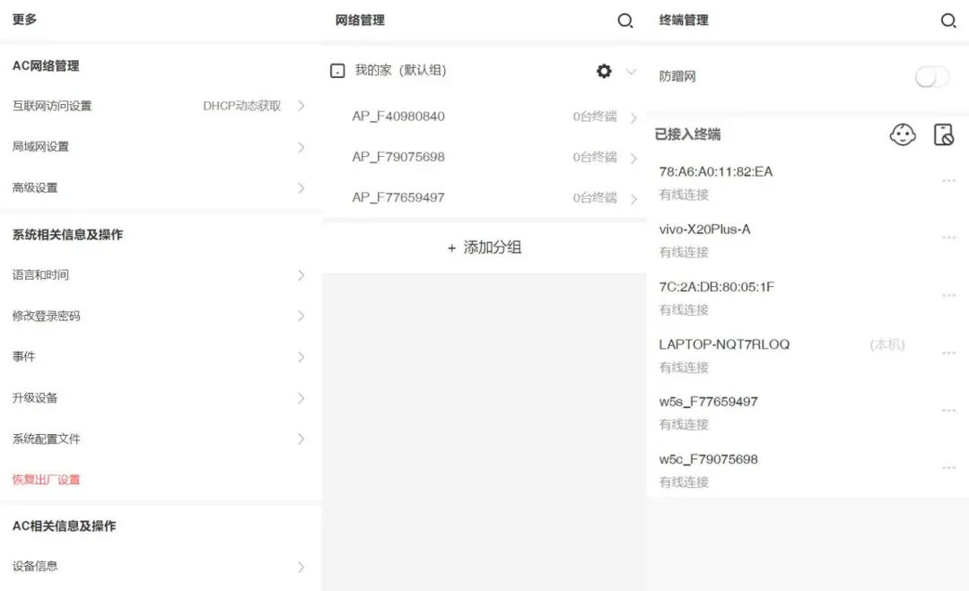The width and height of the screenshot is (969, 591).
Task: Click the (本机) label
Action: [886, 344]
